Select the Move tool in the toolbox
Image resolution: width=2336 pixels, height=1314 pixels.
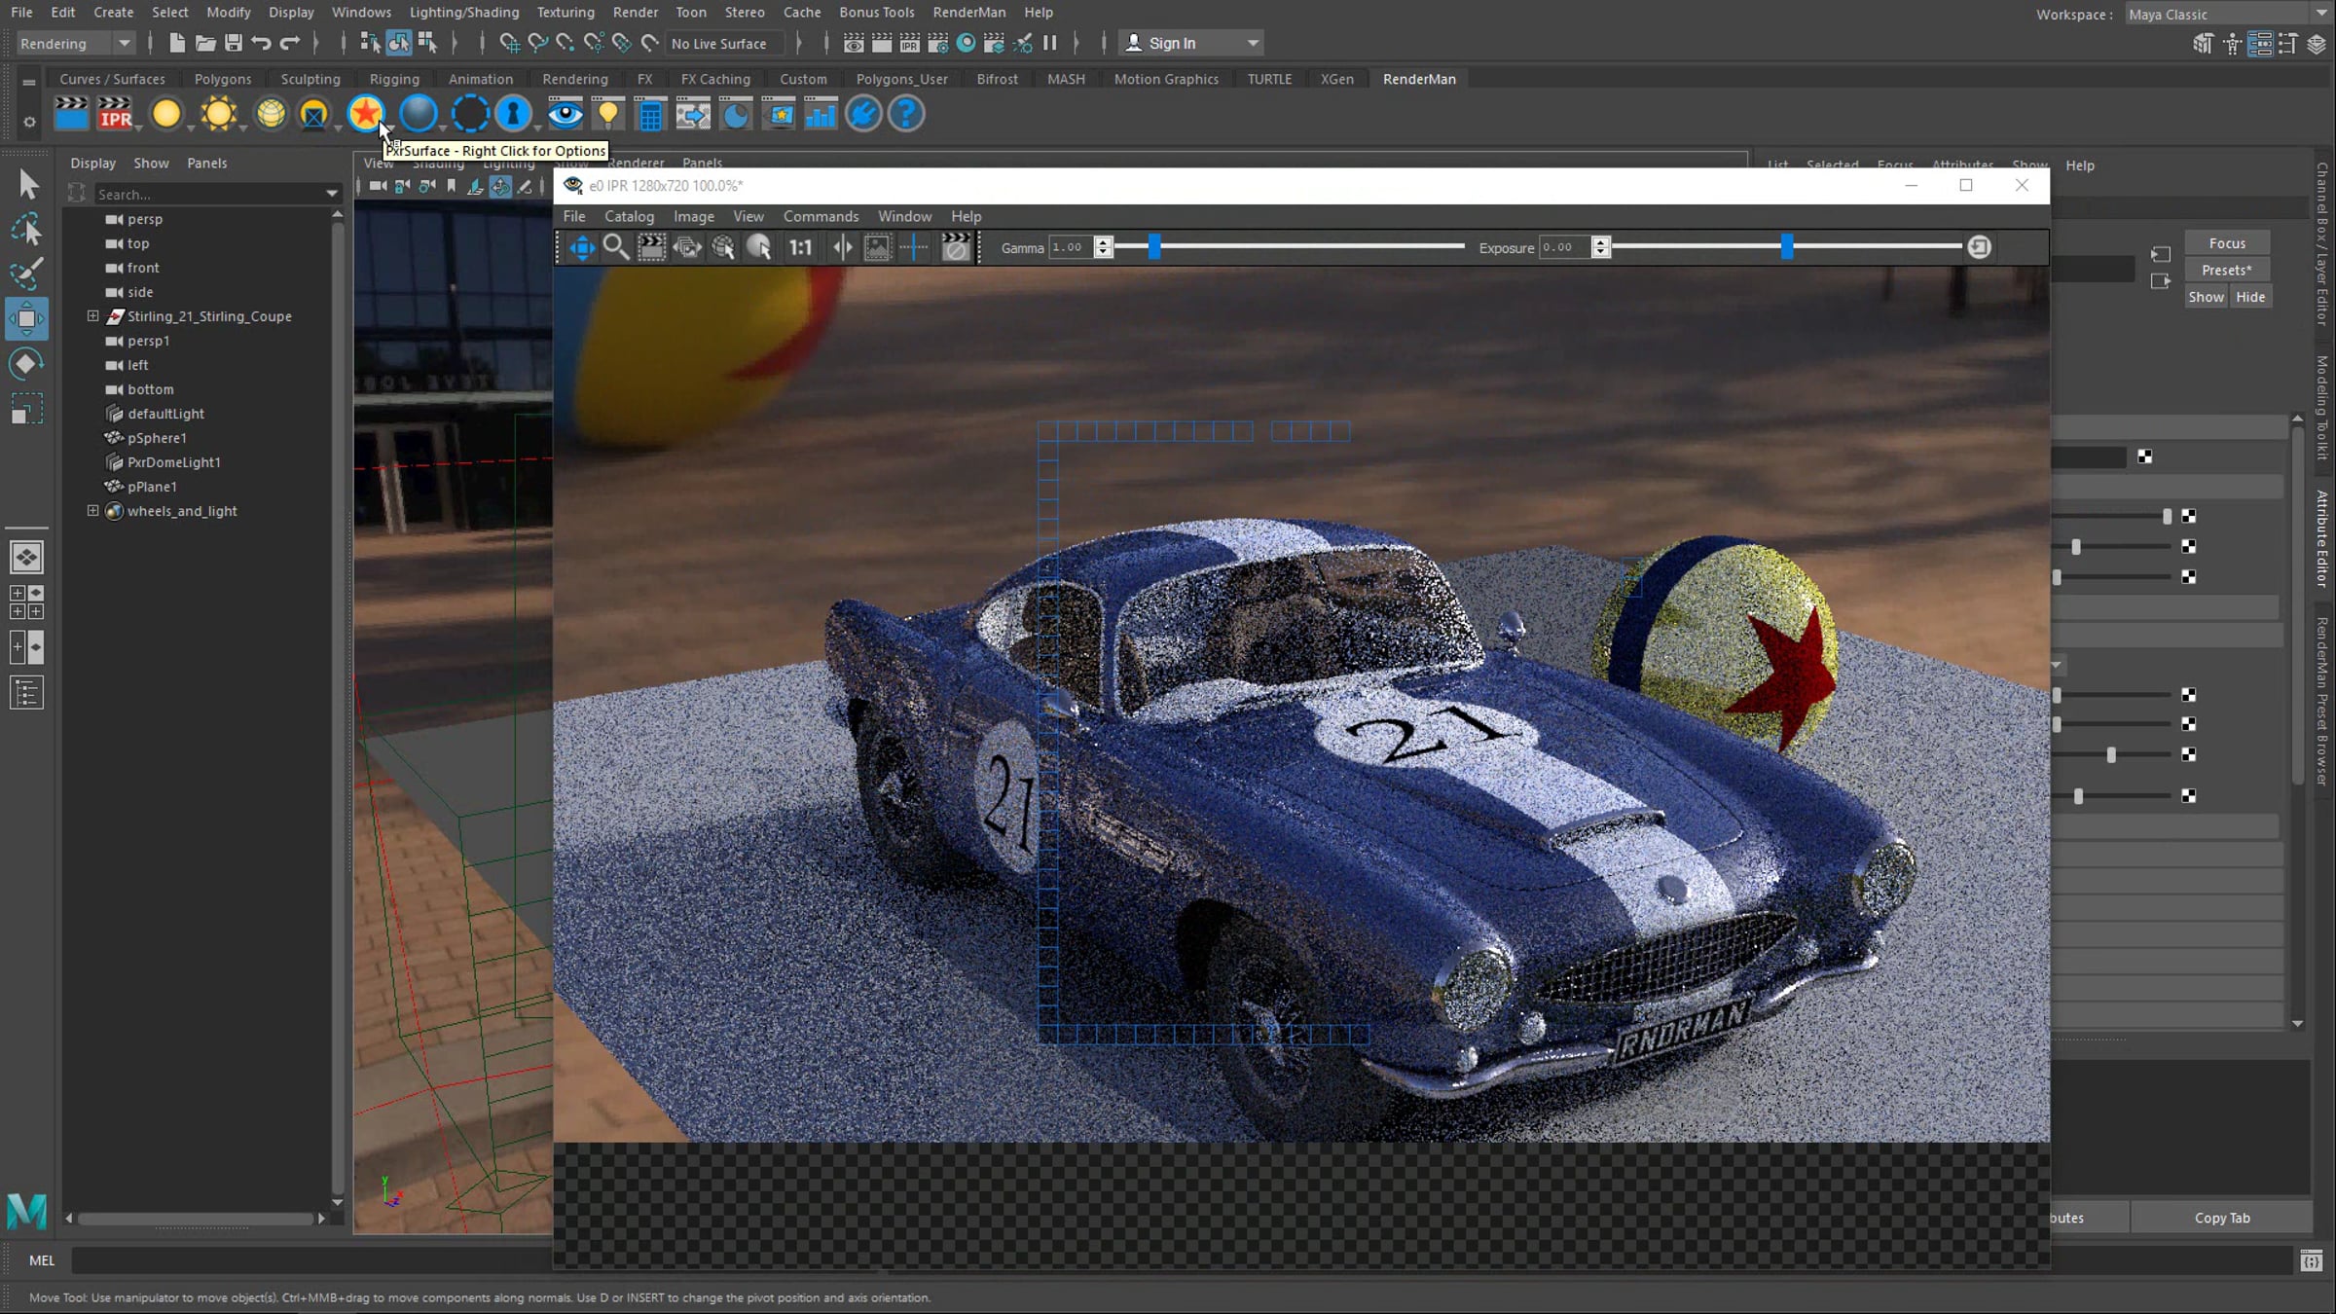pyautogui.click(x=26, y=318)
